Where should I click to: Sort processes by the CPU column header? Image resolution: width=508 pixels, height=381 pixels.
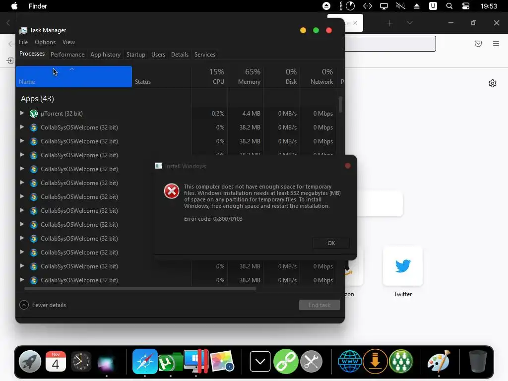click(x=210, y=77)
